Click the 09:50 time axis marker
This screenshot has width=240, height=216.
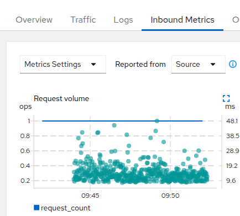170,196
